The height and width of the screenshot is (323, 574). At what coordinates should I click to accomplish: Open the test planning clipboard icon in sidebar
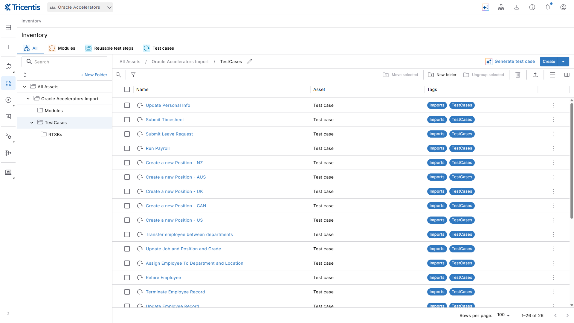click(x=8, y=66)
